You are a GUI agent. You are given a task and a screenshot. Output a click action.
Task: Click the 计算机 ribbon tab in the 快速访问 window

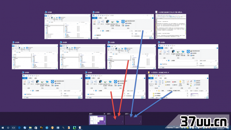pyautogui.click(x=100, y=18)
